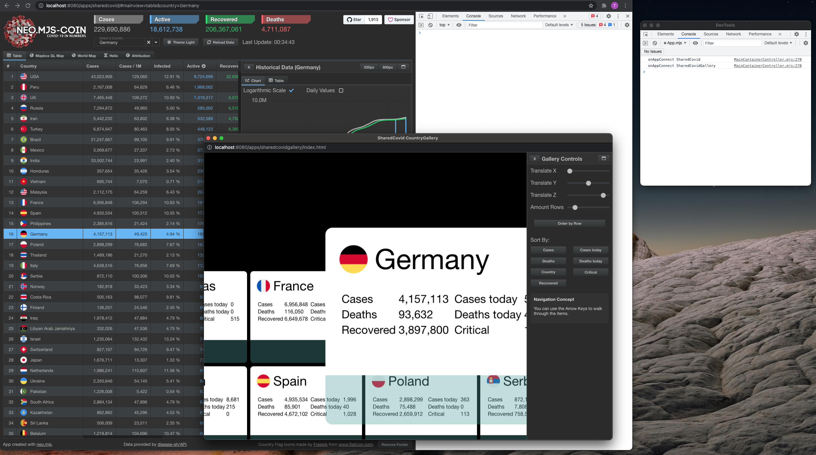Open Sources tab in floating DevTools
The width and height of the screenshot is (816, 455).
pos(711,34)
